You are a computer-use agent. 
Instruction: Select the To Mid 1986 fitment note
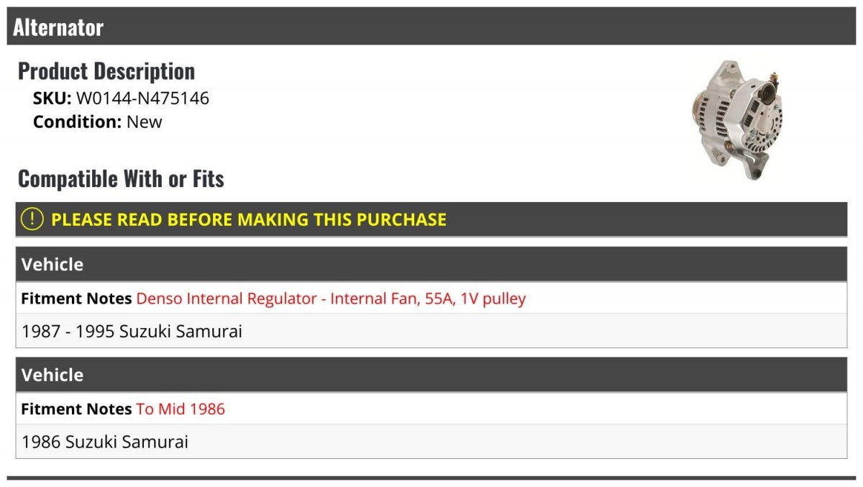[181, 409]
